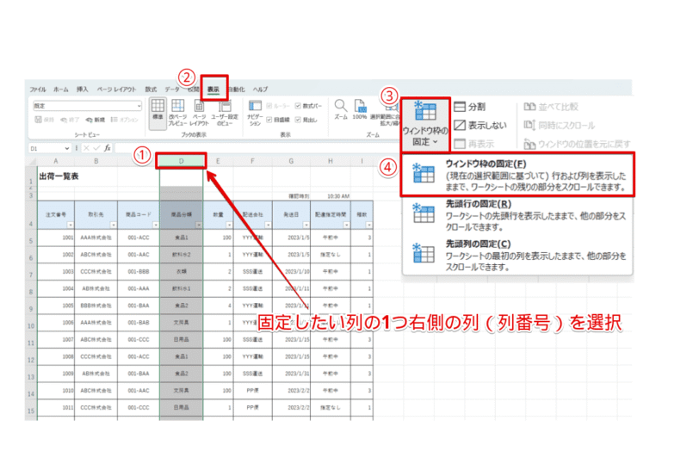The width and height of the screenshot is (699, 476).
Task: Click the fx insert function icon
Action: click(108, 148)
